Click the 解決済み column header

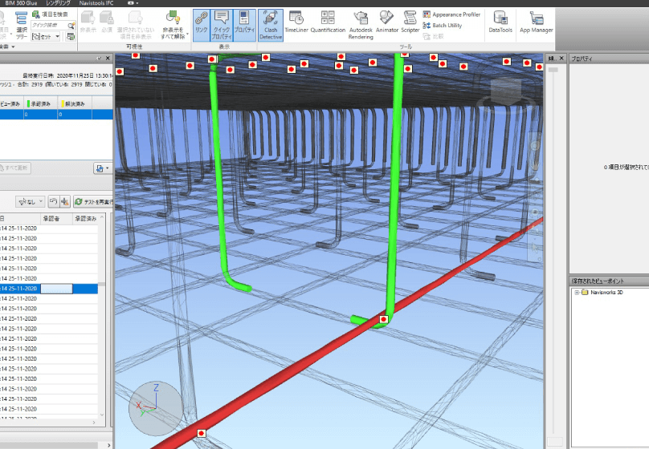point(75,103)
